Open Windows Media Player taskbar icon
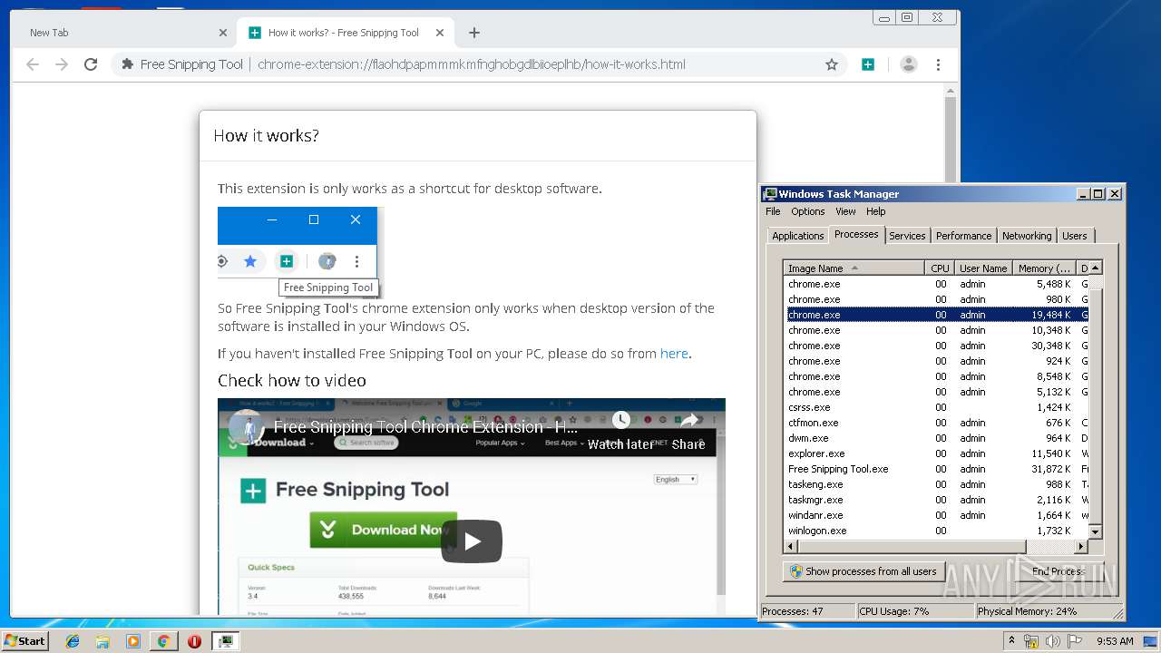Image resolution: width=1161 pixels, height=653 pixels. (133, 641)
